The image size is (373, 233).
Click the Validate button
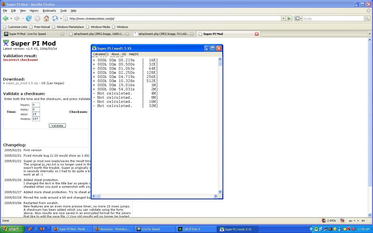(57, 126)
